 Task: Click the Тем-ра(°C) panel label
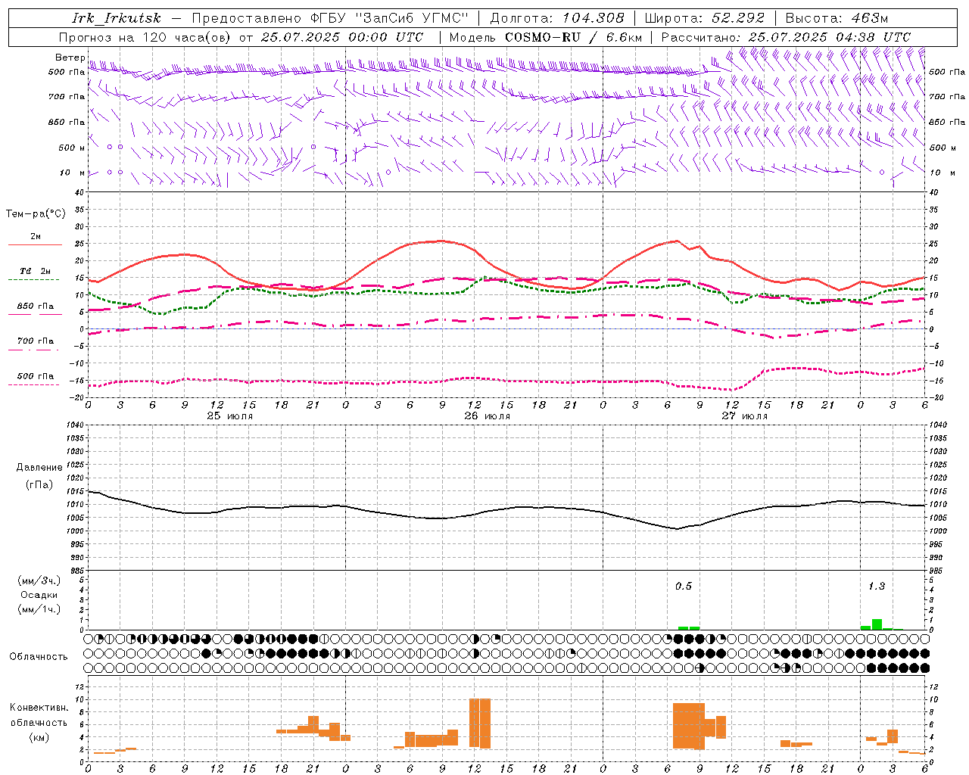[36, 214]
